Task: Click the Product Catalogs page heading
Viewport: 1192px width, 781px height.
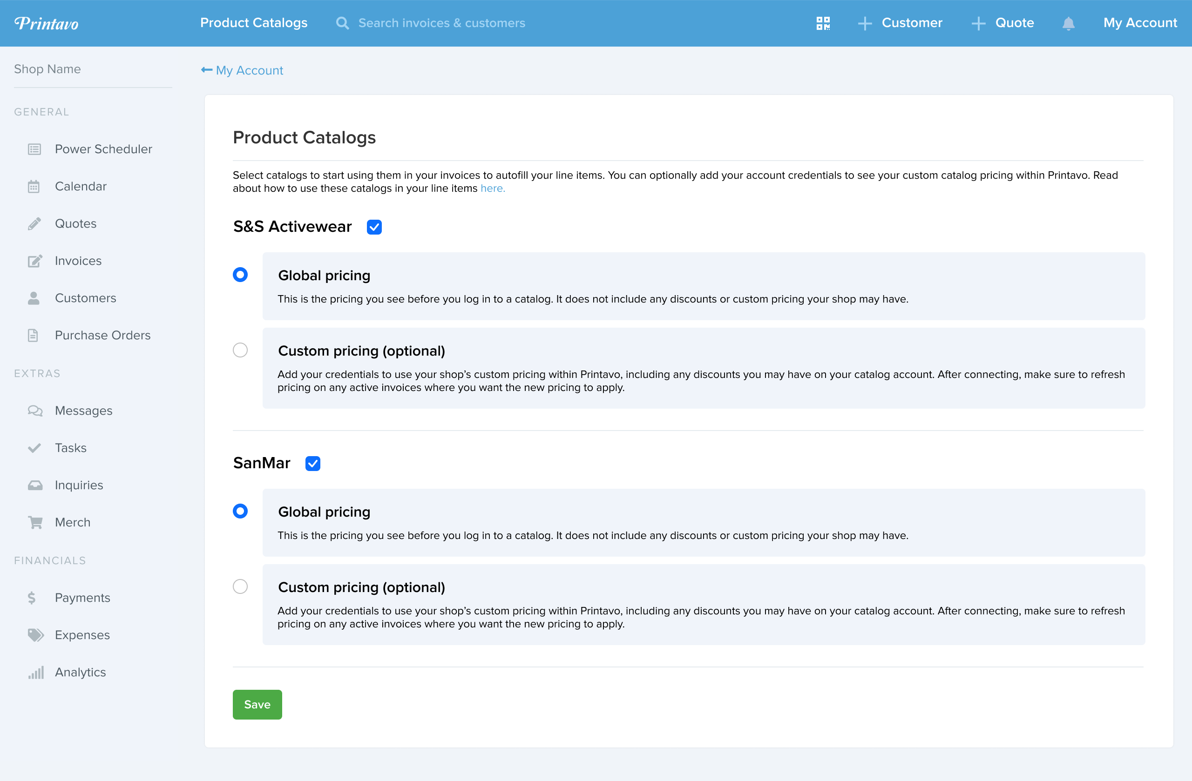Action: pos(305,138)
